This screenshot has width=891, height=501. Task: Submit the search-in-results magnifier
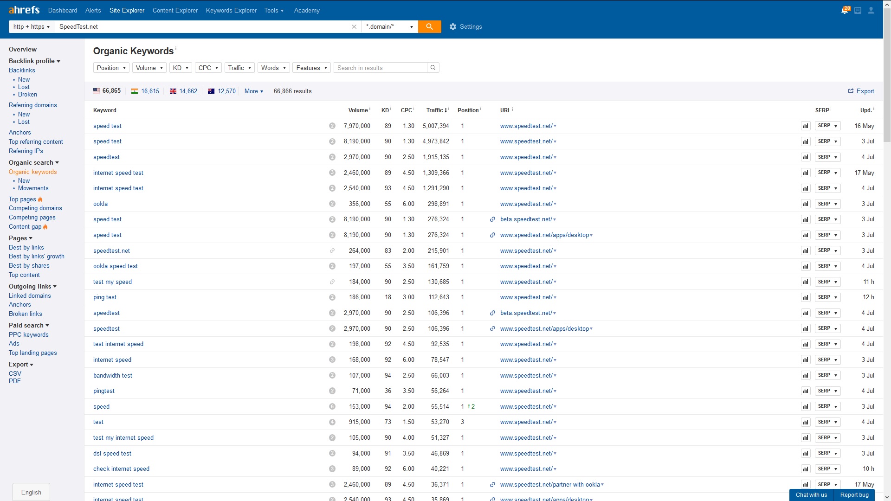tap(433, 68)
